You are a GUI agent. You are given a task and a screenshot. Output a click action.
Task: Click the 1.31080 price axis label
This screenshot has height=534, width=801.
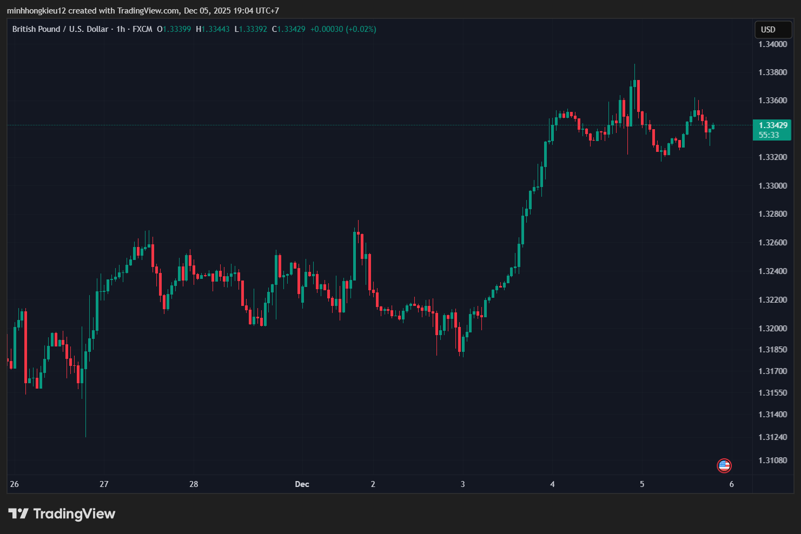click(x=772, y=460)
